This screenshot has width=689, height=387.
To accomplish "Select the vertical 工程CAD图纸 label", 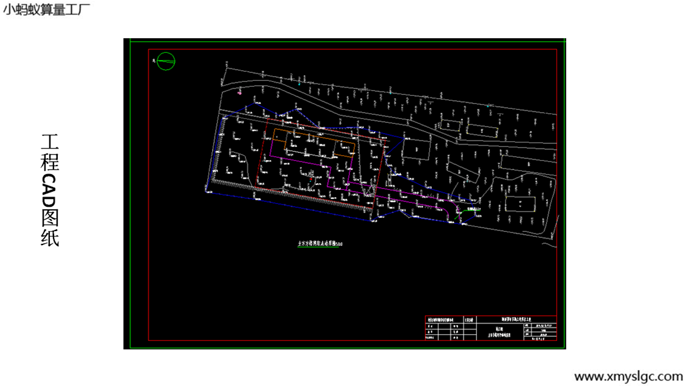I will (50, 190).
